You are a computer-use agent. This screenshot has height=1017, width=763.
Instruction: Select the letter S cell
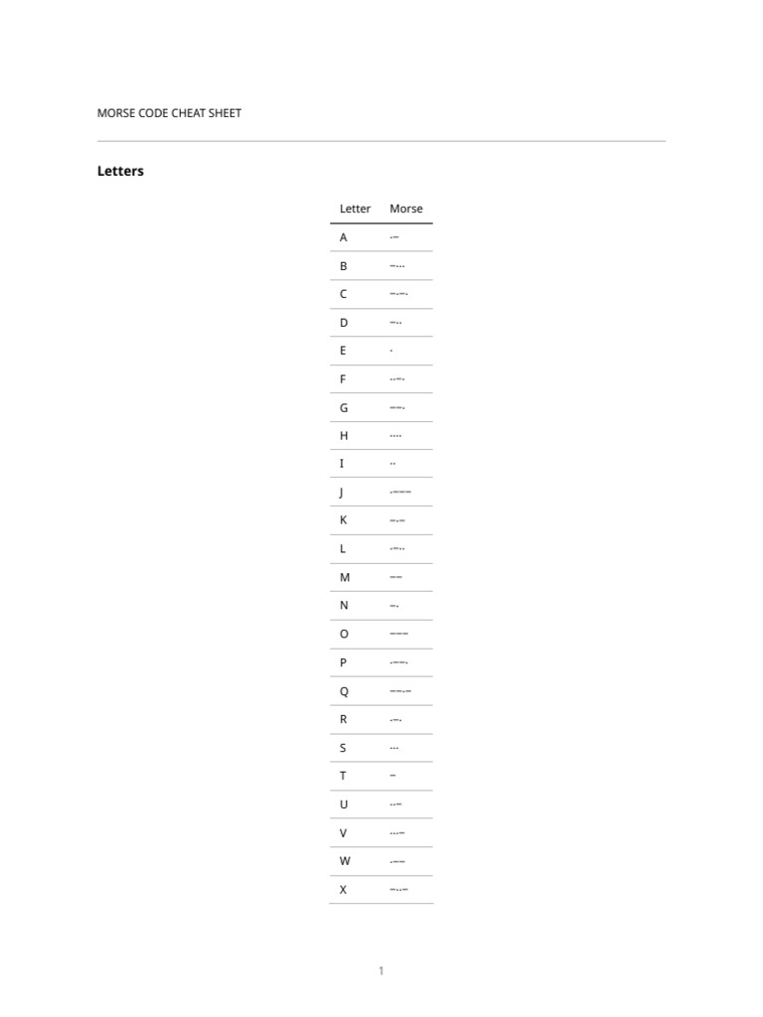coord(343,748)
